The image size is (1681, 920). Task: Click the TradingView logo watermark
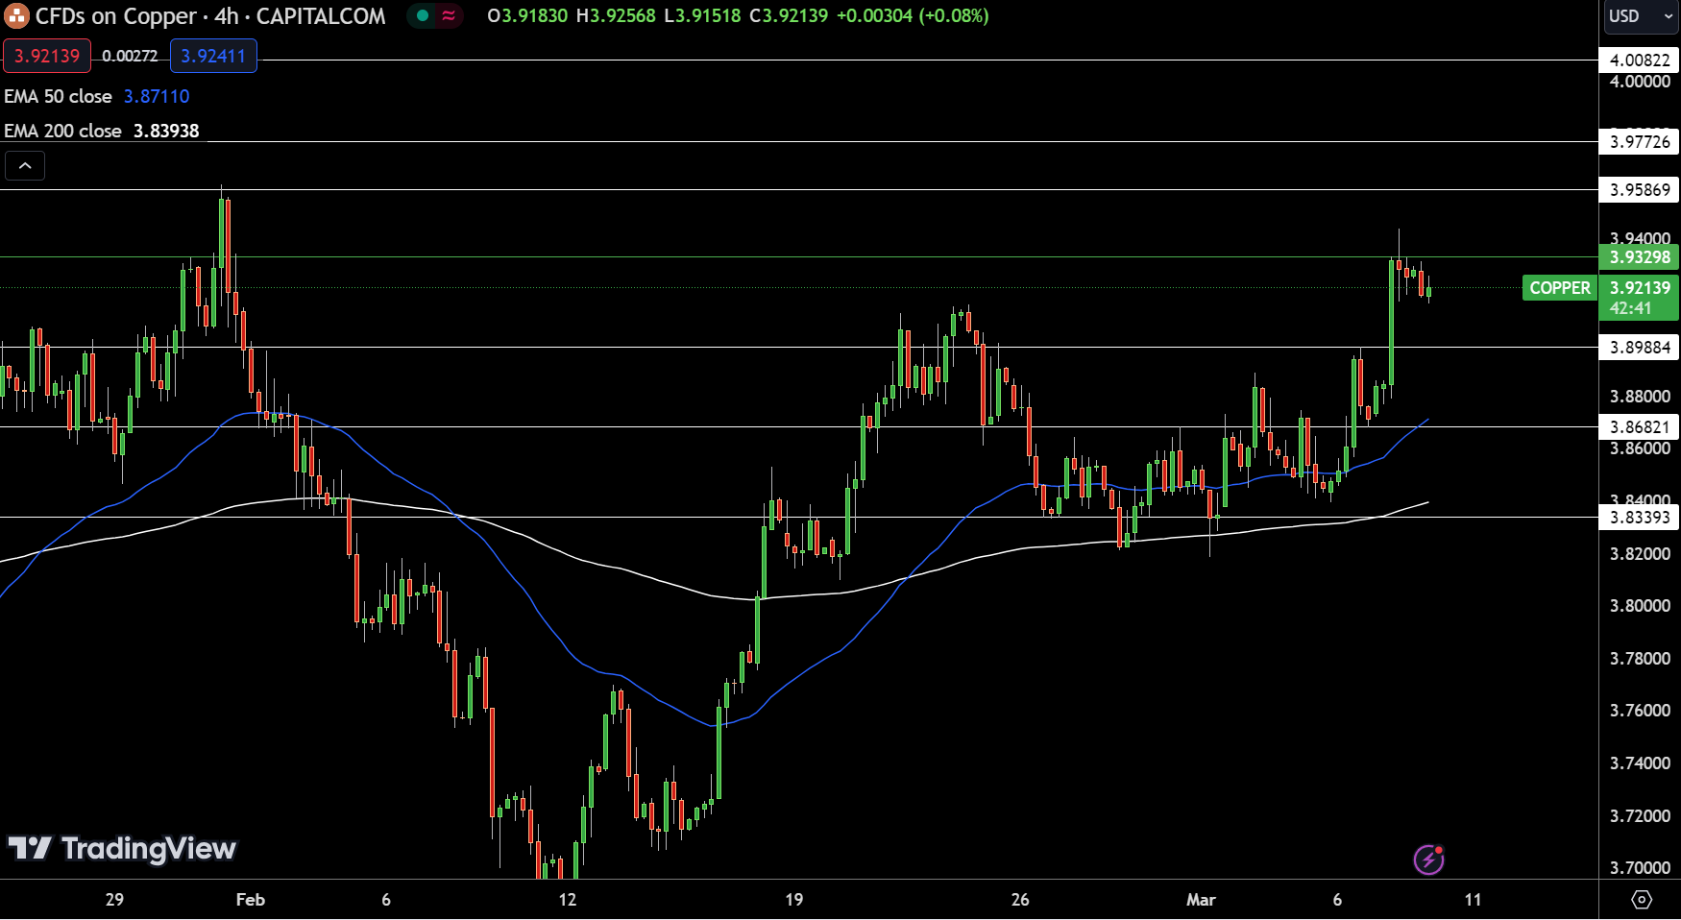click(x=122, y=848)
